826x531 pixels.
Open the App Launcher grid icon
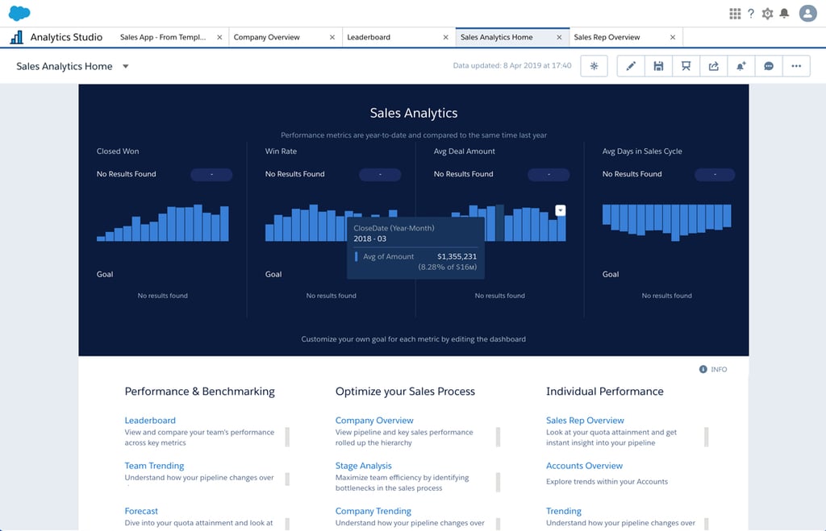click(x=735, y=13)
